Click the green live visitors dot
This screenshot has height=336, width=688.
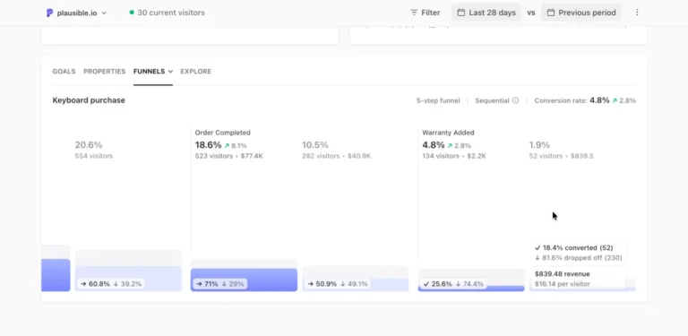(132, 13)
